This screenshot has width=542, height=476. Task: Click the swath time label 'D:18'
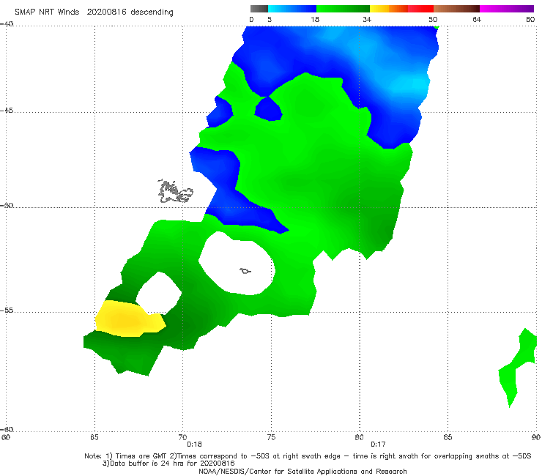(194, 445)
